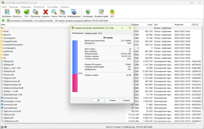Select the Информация tab in dialog
Screen dimensions: 204x129
click(x=78, y=33)
